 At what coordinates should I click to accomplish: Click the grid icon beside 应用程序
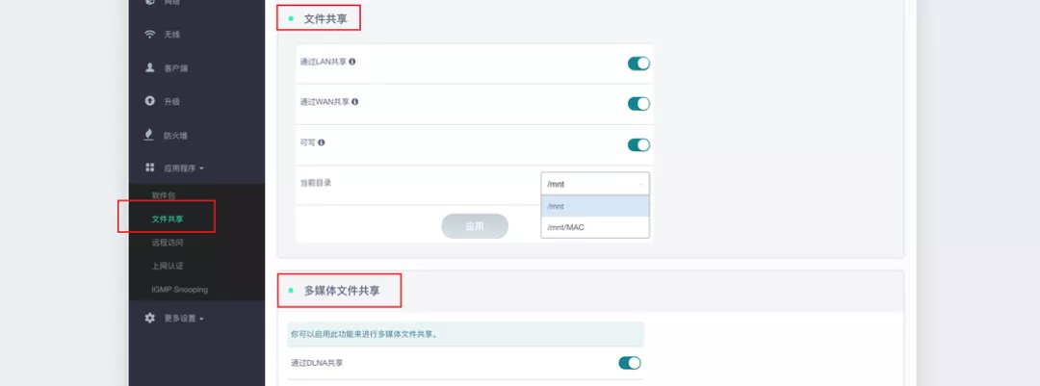150,168
